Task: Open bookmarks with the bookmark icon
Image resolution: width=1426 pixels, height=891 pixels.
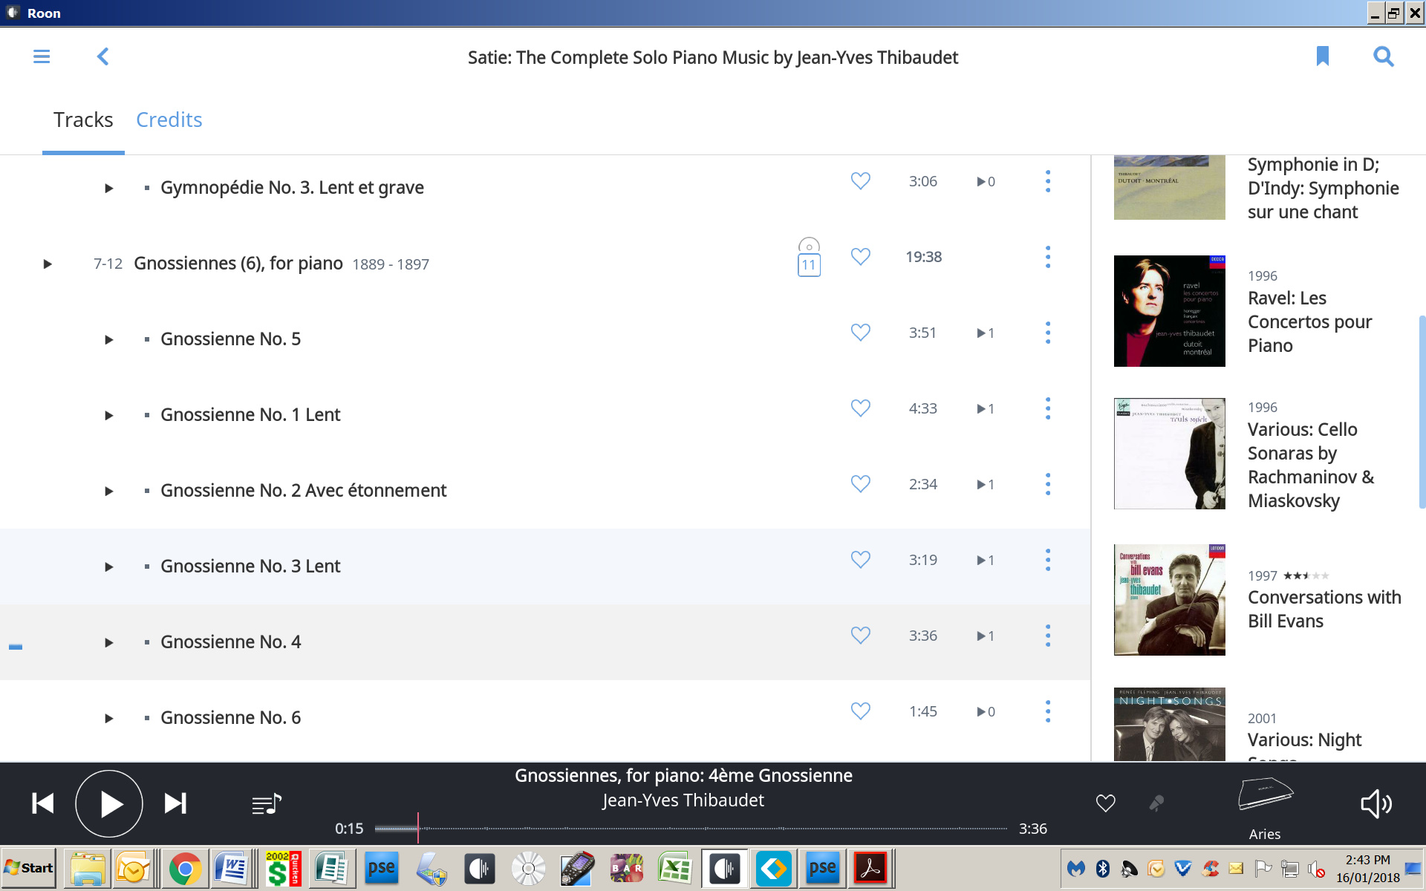Action: (x=1322, y=56)
